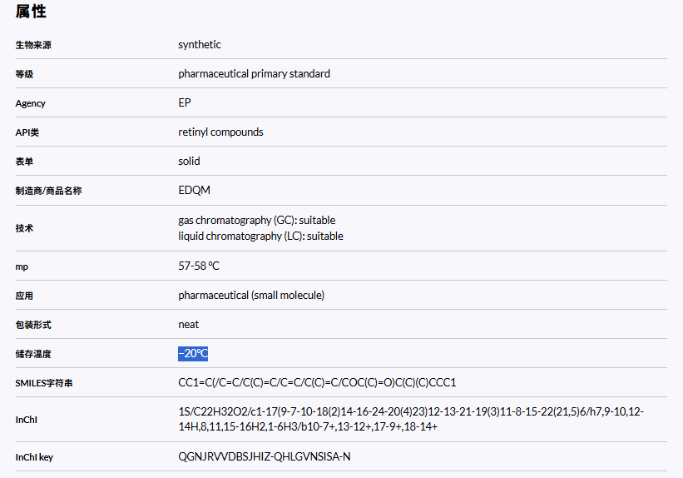Click the 生物来源 row label
This screenshot has height=478, width=683.
click(x=33, y=45)
